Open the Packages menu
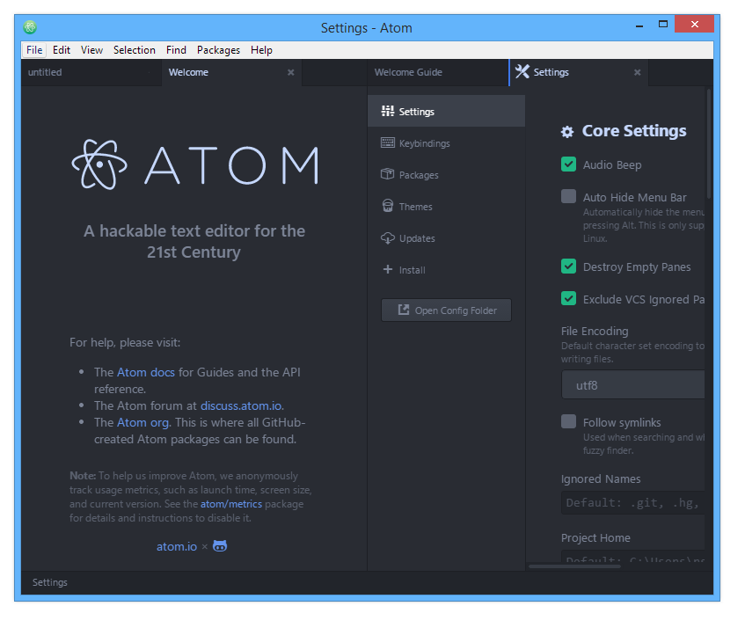This screenshot has height=628, width=745. point(218,50)
